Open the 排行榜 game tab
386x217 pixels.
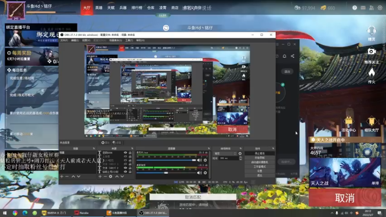[137, 8]
